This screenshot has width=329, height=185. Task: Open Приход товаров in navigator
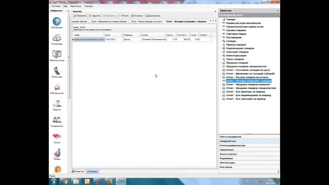236,45
